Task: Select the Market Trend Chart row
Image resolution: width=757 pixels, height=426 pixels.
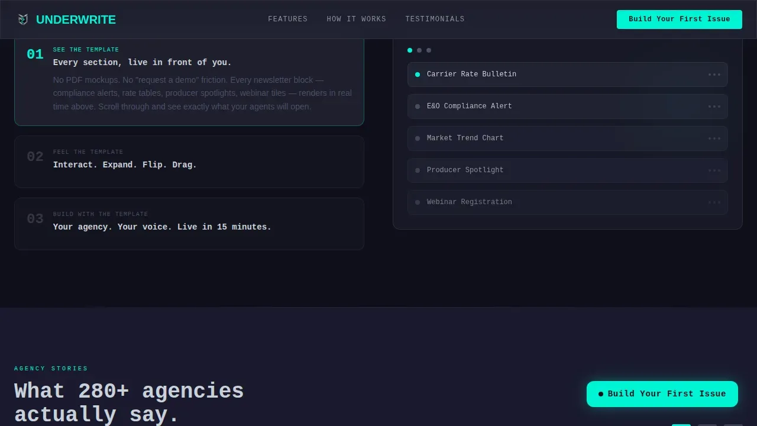Action: pos(568,138)
